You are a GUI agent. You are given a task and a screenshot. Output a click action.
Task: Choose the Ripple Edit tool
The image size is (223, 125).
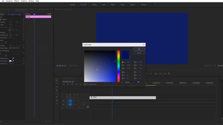coord(57,87)
